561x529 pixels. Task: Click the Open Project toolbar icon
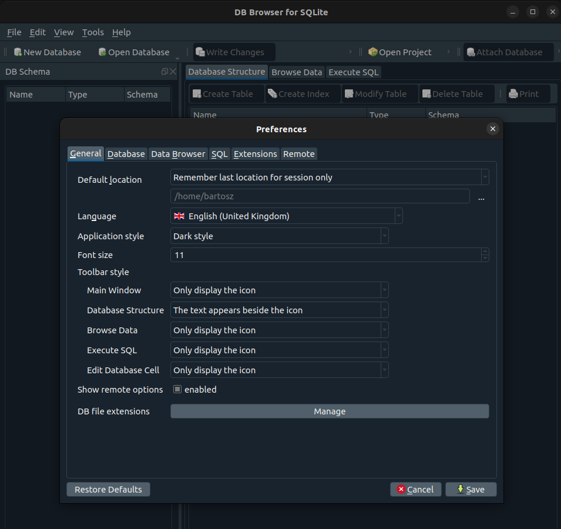click(373, 52)
